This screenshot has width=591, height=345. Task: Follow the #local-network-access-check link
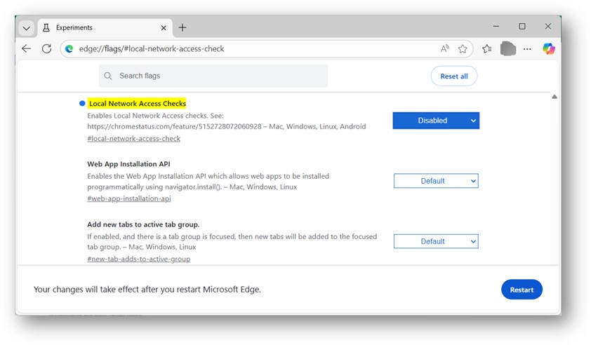tap(134, 139)
